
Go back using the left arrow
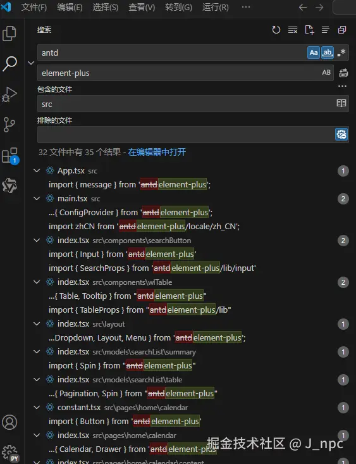click(x=303, y=7)
